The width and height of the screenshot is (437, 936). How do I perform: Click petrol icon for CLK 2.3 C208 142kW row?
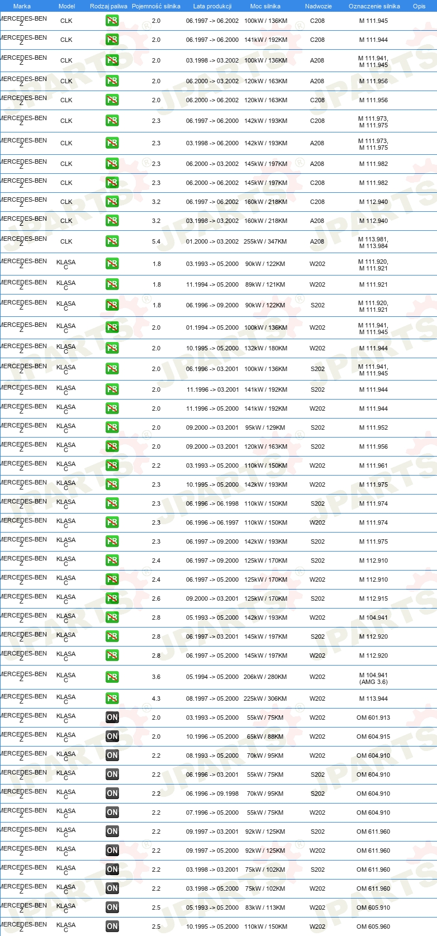[x=112, y=121]
